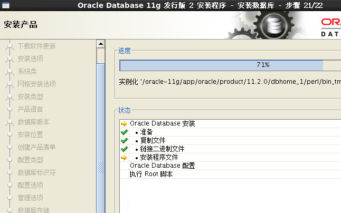Select the 数据库版本 step
341x213 pixels.
point(33,122)
